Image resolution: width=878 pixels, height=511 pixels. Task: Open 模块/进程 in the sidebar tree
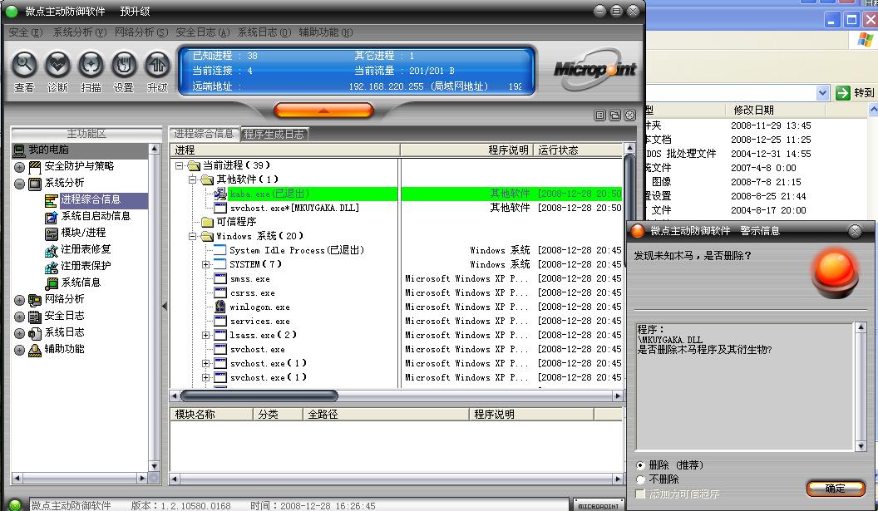point(83,233)
